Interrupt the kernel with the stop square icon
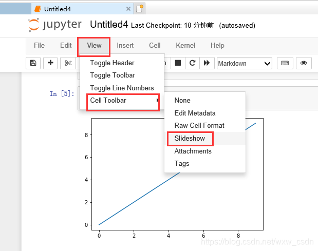This screenshot has height=251, width=318. point(178,63)
